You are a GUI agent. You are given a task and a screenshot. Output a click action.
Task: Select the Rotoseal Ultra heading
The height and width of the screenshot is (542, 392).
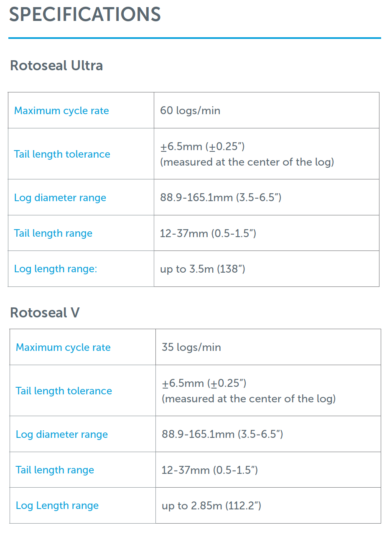[56, 66]
